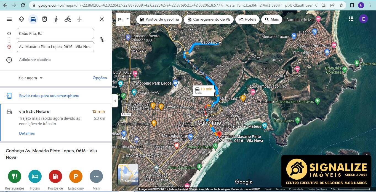Open the input language dropdown arrow
376x192 pixels.
coord(127,19)
